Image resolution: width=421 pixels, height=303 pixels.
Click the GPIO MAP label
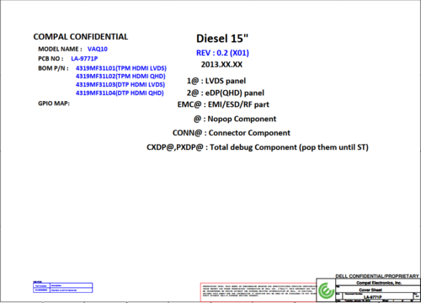click(54, 104)
